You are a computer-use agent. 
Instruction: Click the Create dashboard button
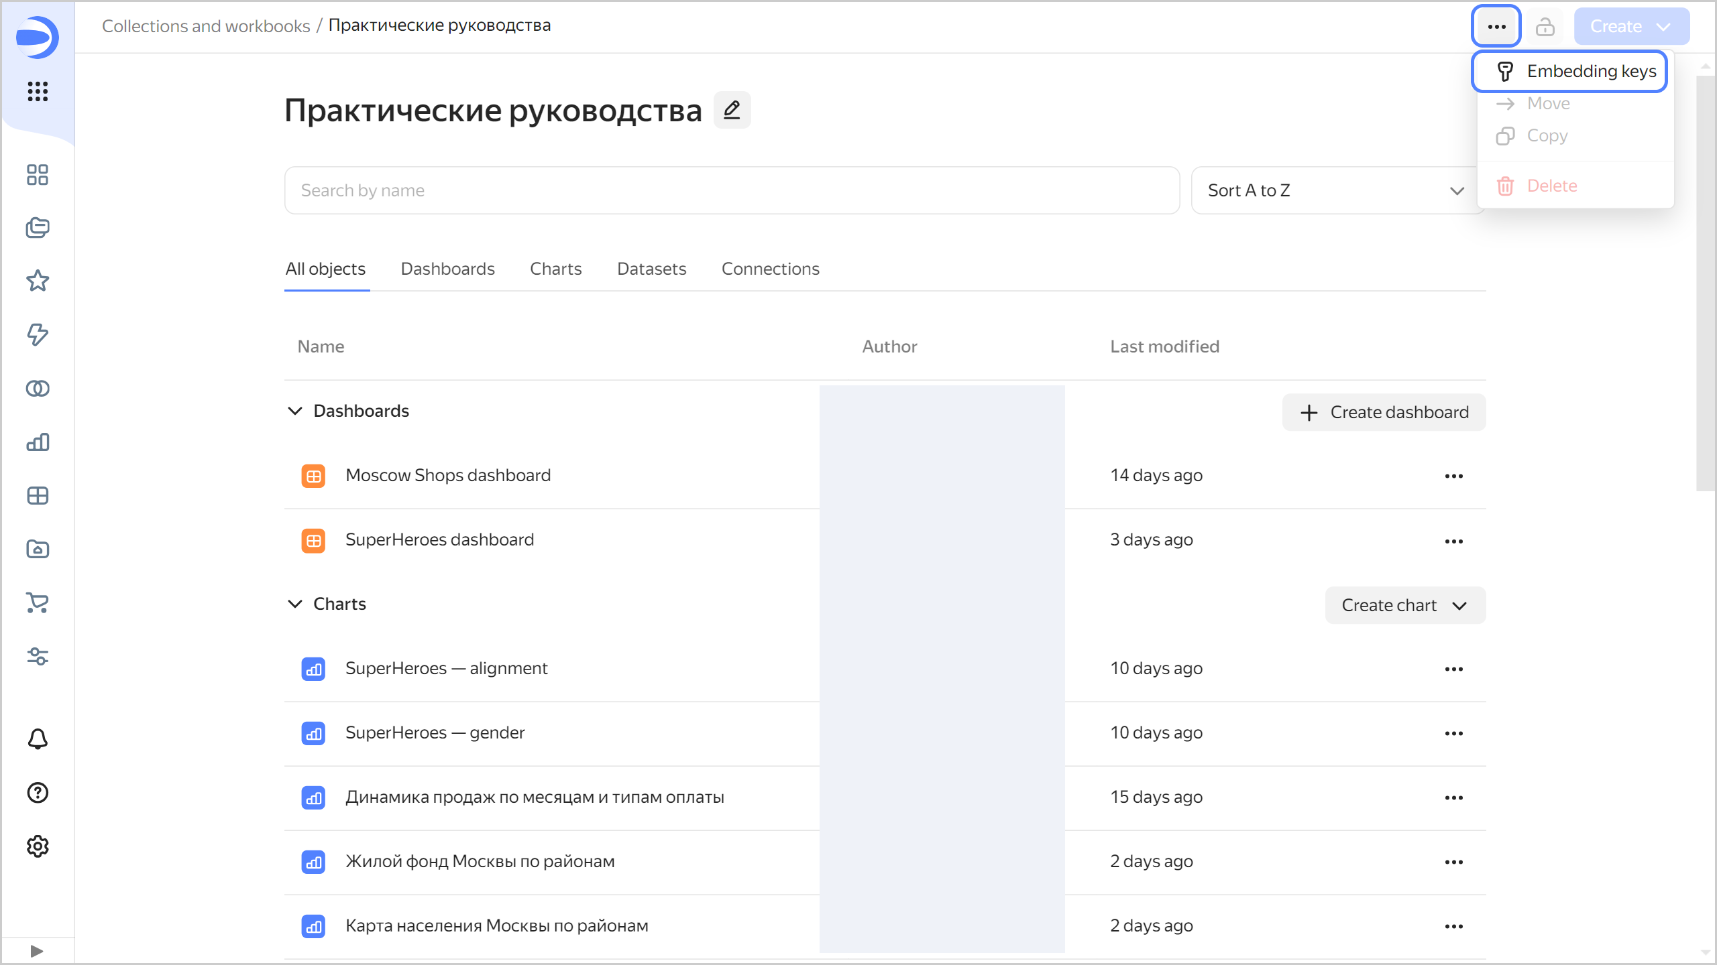(x=1384, y=412)
